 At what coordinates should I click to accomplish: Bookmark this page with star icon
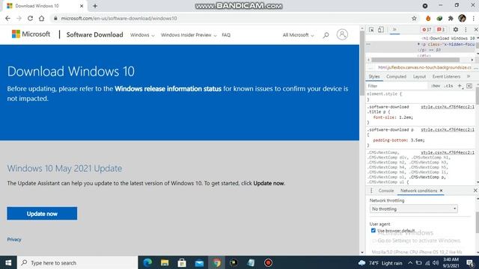click(414, 18)
